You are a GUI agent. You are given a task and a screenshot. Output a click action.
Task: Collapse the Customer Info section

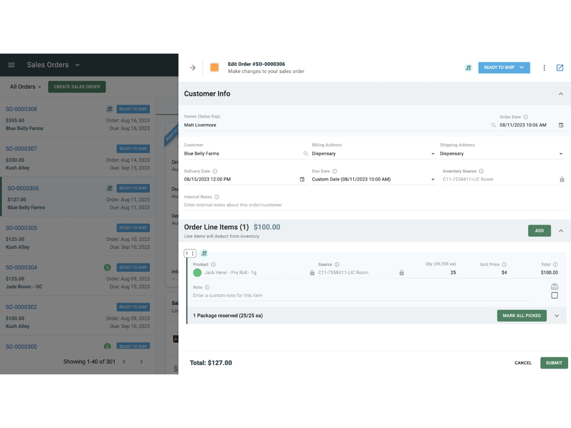pos(561,94)
